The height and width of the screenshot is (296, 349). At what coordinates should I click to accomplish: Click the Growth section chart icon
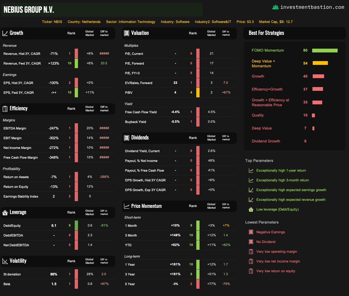tap(5, 33)
